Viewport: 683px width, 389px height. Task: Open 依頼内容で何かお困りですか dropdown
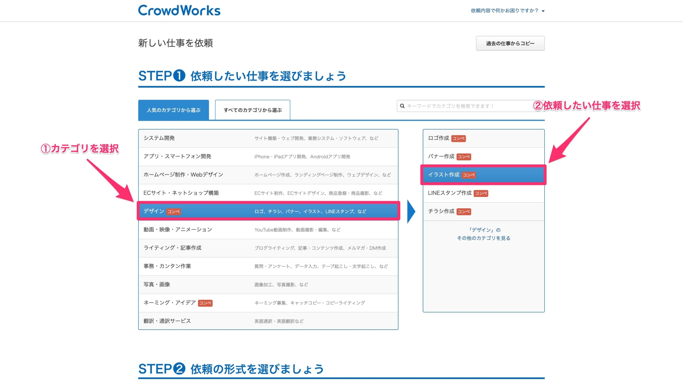[x=507, y=11]
